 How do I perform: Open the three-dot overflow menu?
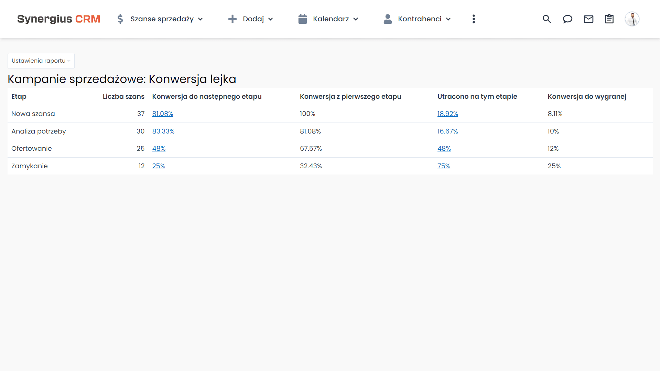(x=474, y=19)
